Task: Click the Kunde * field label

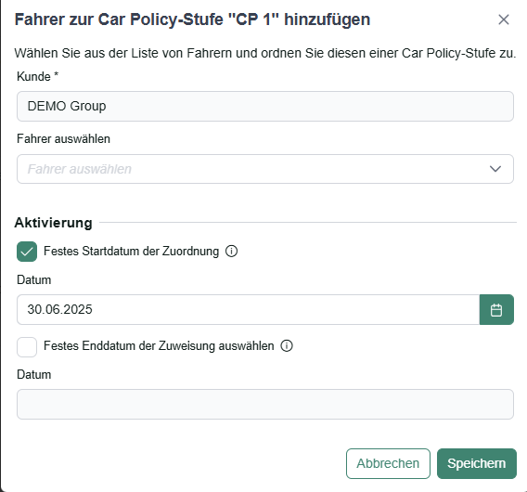Action: click(x=38, y=76)
